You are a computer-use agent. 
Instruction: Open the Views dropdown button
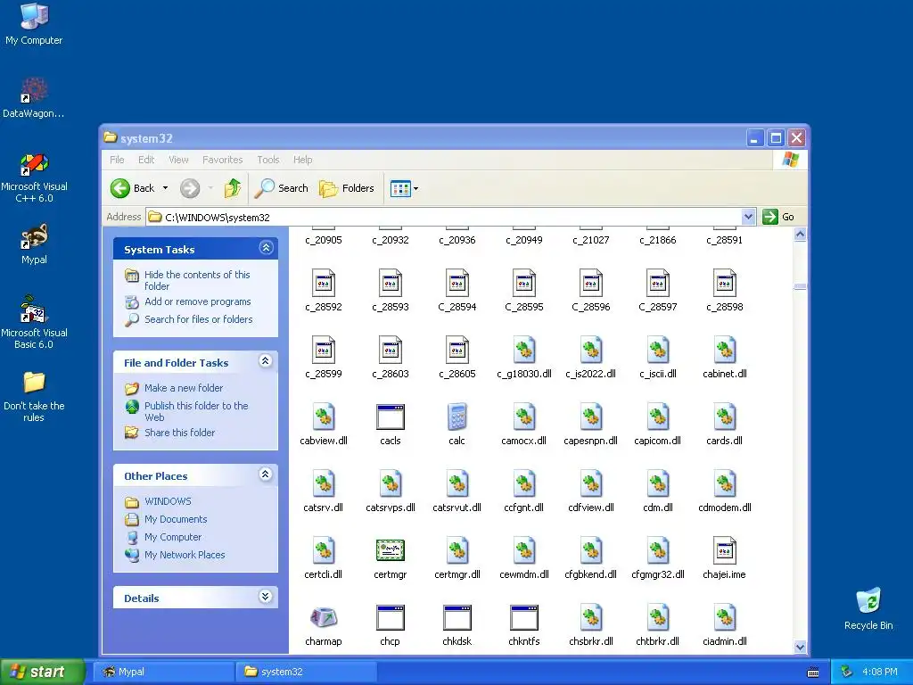point(405,188)
